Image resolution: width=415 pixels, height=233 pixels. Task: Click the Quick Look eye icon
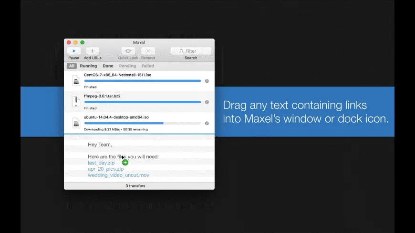coord(128,51)
